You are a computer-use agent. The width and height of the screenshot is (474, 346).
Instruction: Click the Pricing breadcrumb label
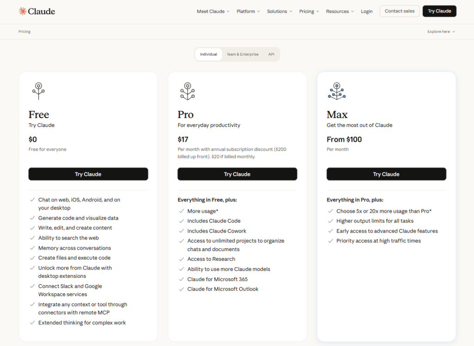(x=24, y=31)
